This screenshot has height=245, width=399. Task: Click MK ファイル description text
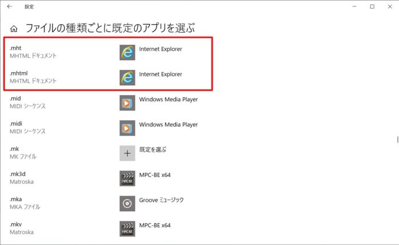[23, 156]
